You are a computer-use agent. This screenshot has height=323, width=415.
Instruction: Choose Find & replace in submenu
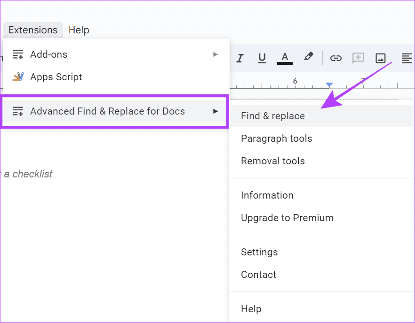point(321,116)
